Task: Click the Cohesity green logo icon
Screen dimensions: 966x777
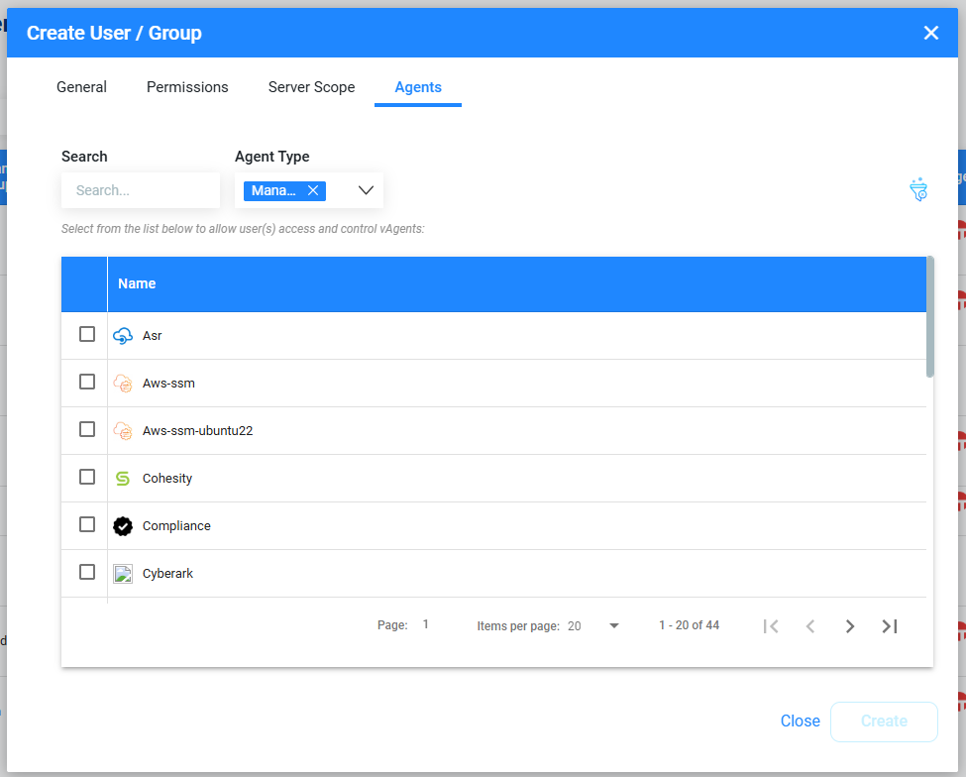Action: [x=123, y=479]
